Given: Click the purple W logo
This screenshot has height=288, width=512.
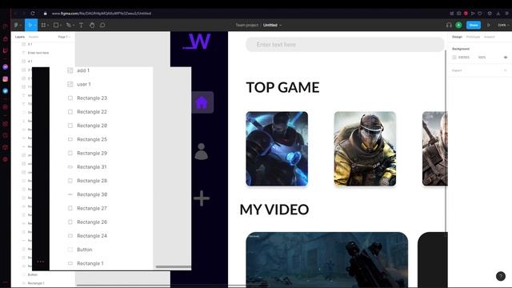Looking at the screenshot, I should click(197, 41).
